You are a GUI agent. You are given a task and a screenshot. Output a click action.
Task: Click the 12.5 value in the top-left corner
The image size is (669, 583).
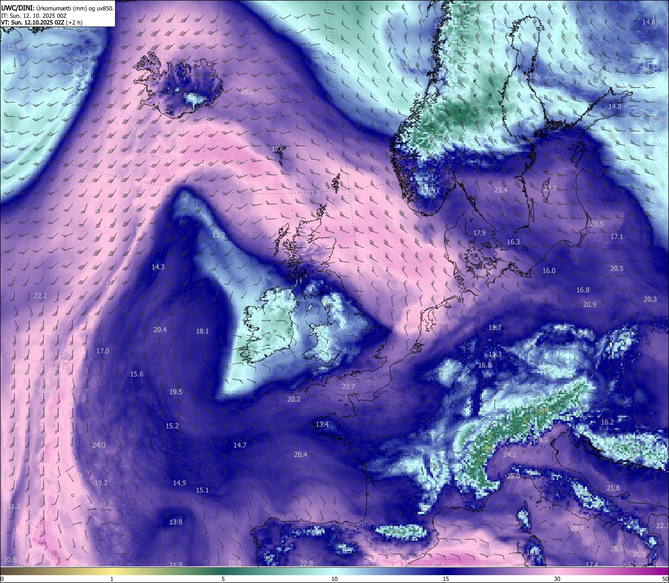pos(14,47)
